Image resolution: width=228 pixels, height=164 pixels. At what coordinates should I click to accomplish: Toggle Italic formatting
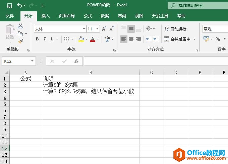[45, 39]
